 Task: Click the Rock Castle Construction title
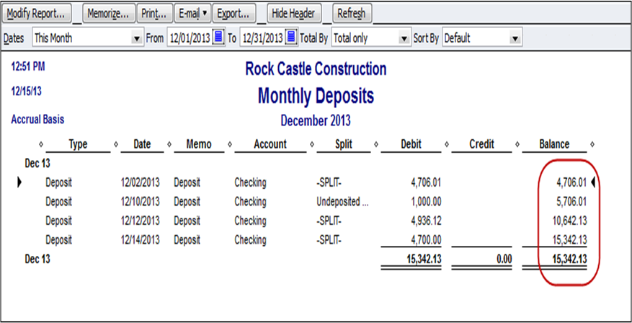[316, 69]
